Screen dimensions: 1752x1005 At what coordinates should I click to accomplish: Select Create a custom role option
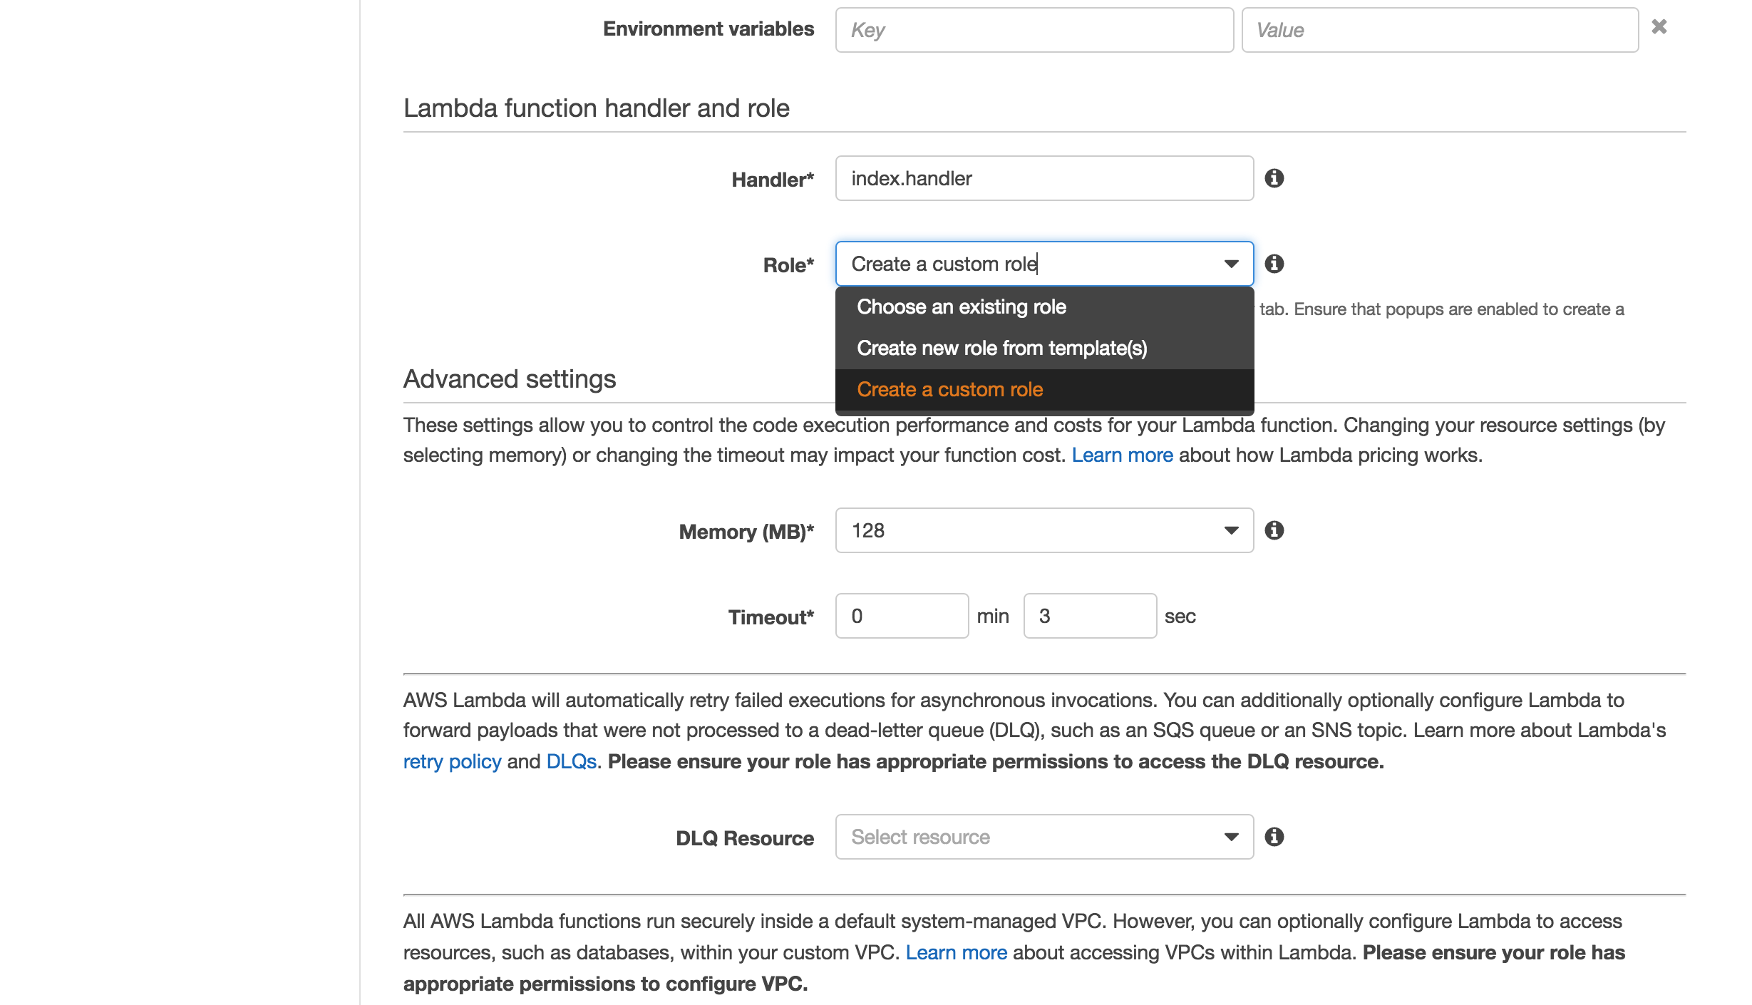[x=949, y=388]
